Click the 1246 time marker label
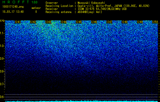The width and height of the screenshot is (160, 102). coord(94,22)
